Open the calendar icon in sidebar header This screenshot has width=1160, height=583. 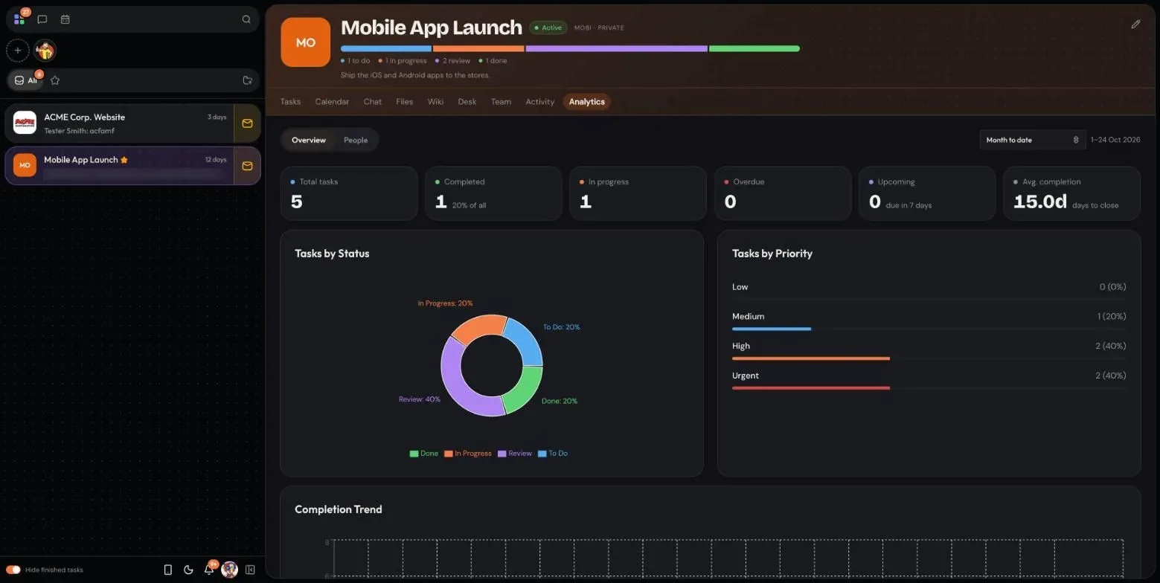(x=65, y=19)
